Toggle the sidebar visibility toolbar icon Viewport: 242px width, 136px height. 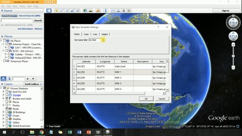click(49, 11)
